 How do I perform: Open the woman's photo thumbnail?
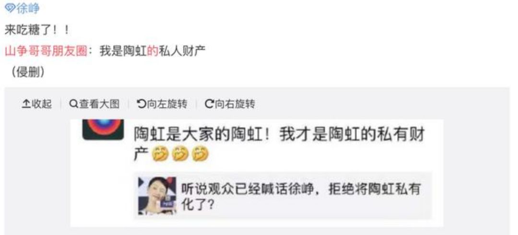pos(157,196)
